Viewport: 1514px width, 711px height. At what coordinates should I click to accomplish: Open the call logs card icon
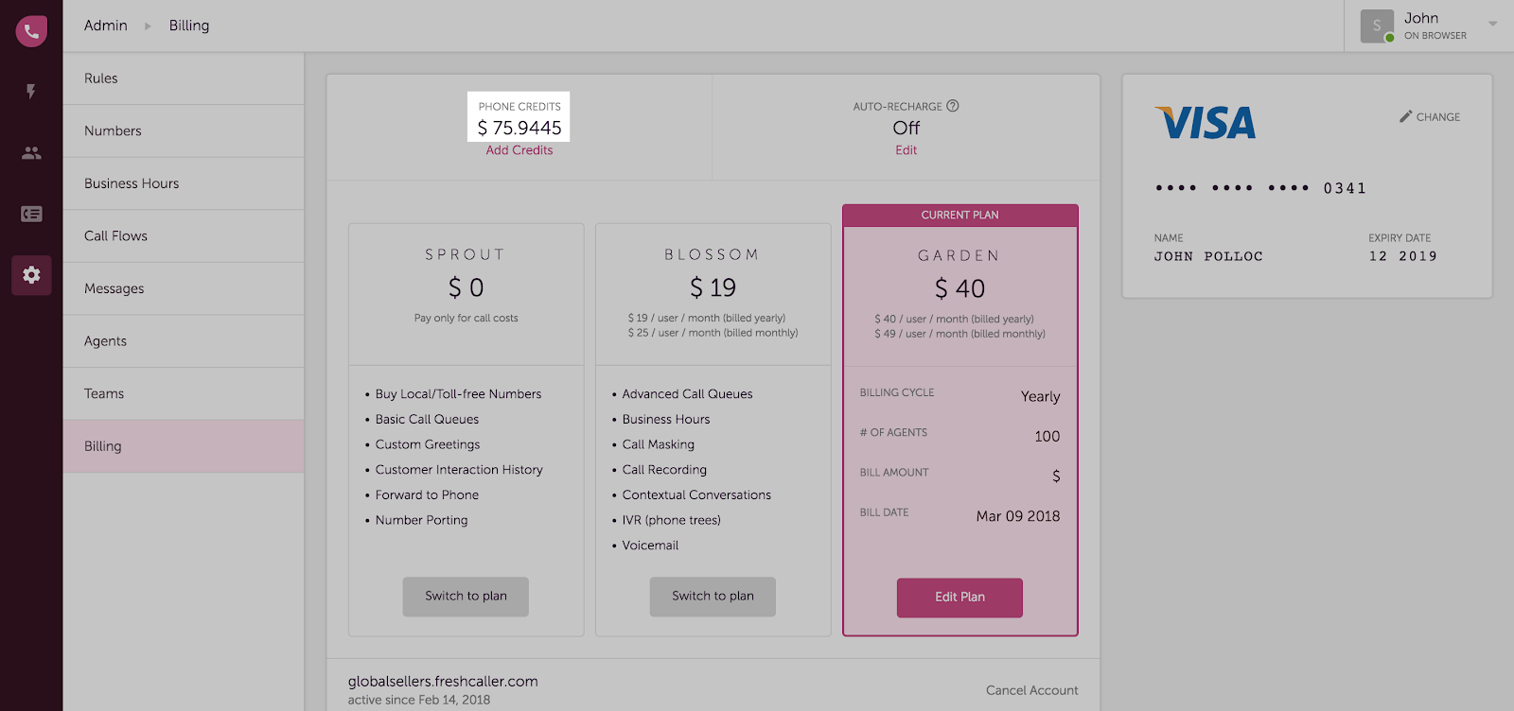point(31,215)
